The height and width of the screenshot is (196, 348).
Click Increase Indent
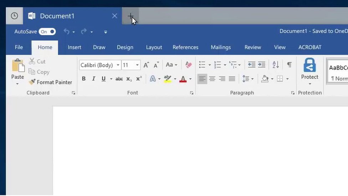(262, 65)
